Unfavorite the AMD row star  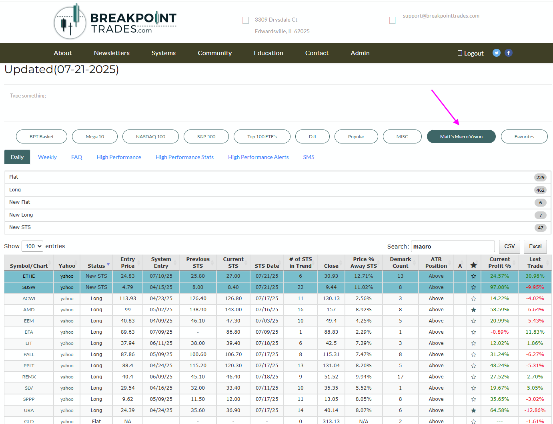(473, 310)
